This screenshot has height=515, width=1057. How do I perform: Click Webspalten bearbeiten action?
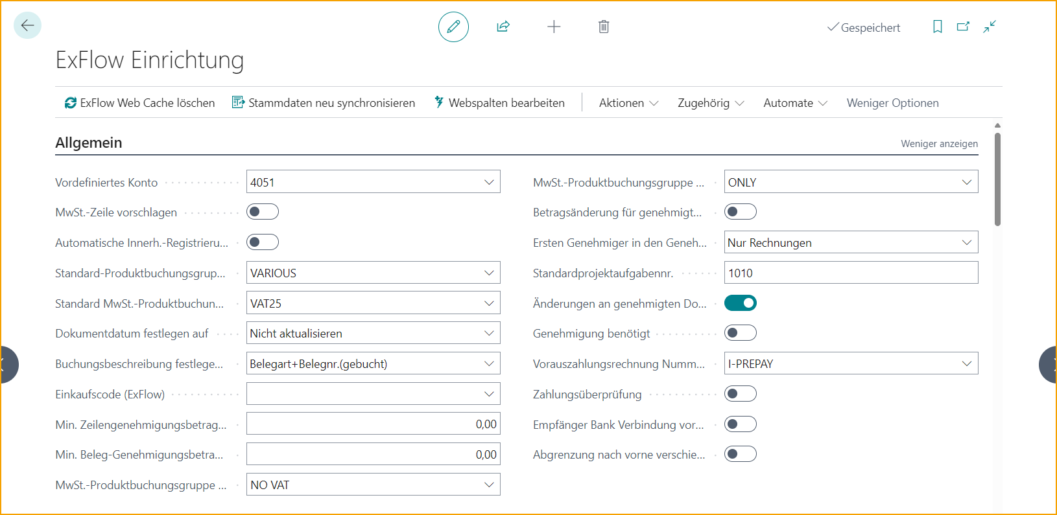coord(499,103)
